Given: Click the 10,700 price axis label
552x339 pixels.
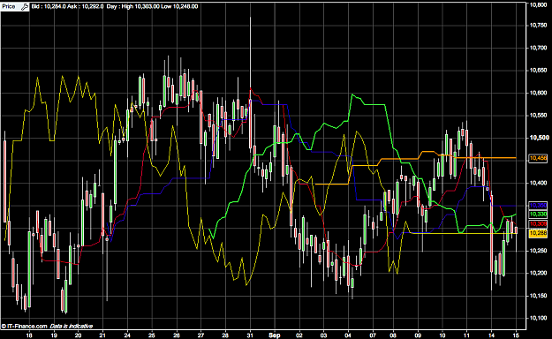Looking at the screenshot, I should (x=538, y=48).
